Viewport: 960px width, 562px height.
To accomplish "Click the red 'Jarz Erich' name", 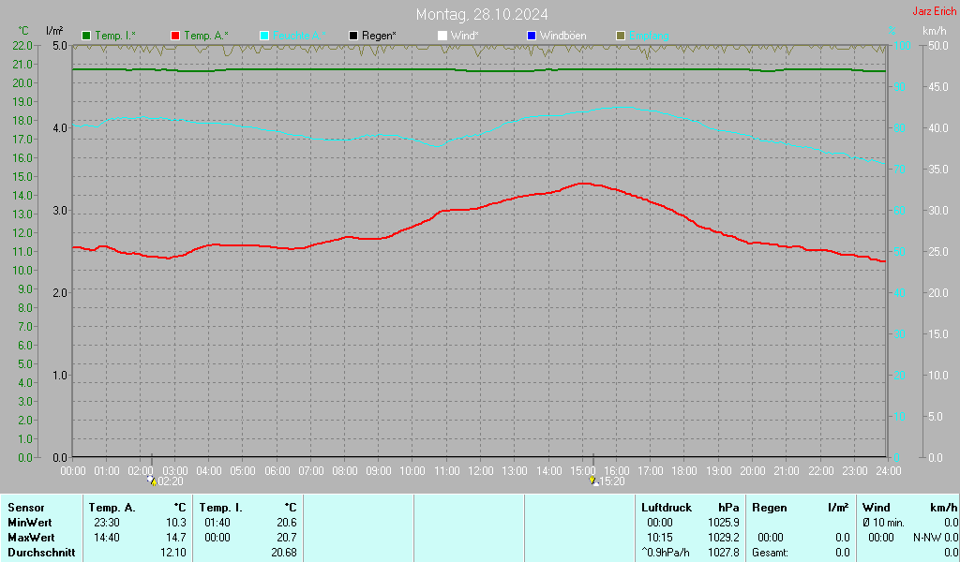I will pyautogui.click(x=935, y=11).
